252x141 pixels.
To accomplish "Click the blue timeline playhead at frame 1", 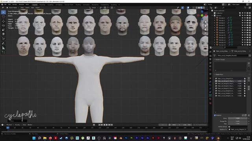I will tap(8, 128).
